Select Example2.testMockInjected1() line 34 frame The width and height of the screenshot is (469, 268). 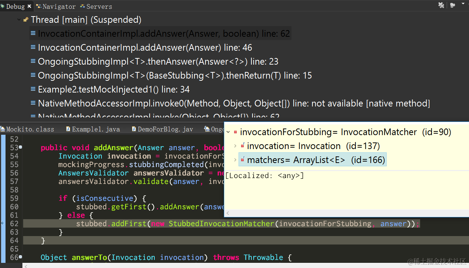click(x=114, y=90)
